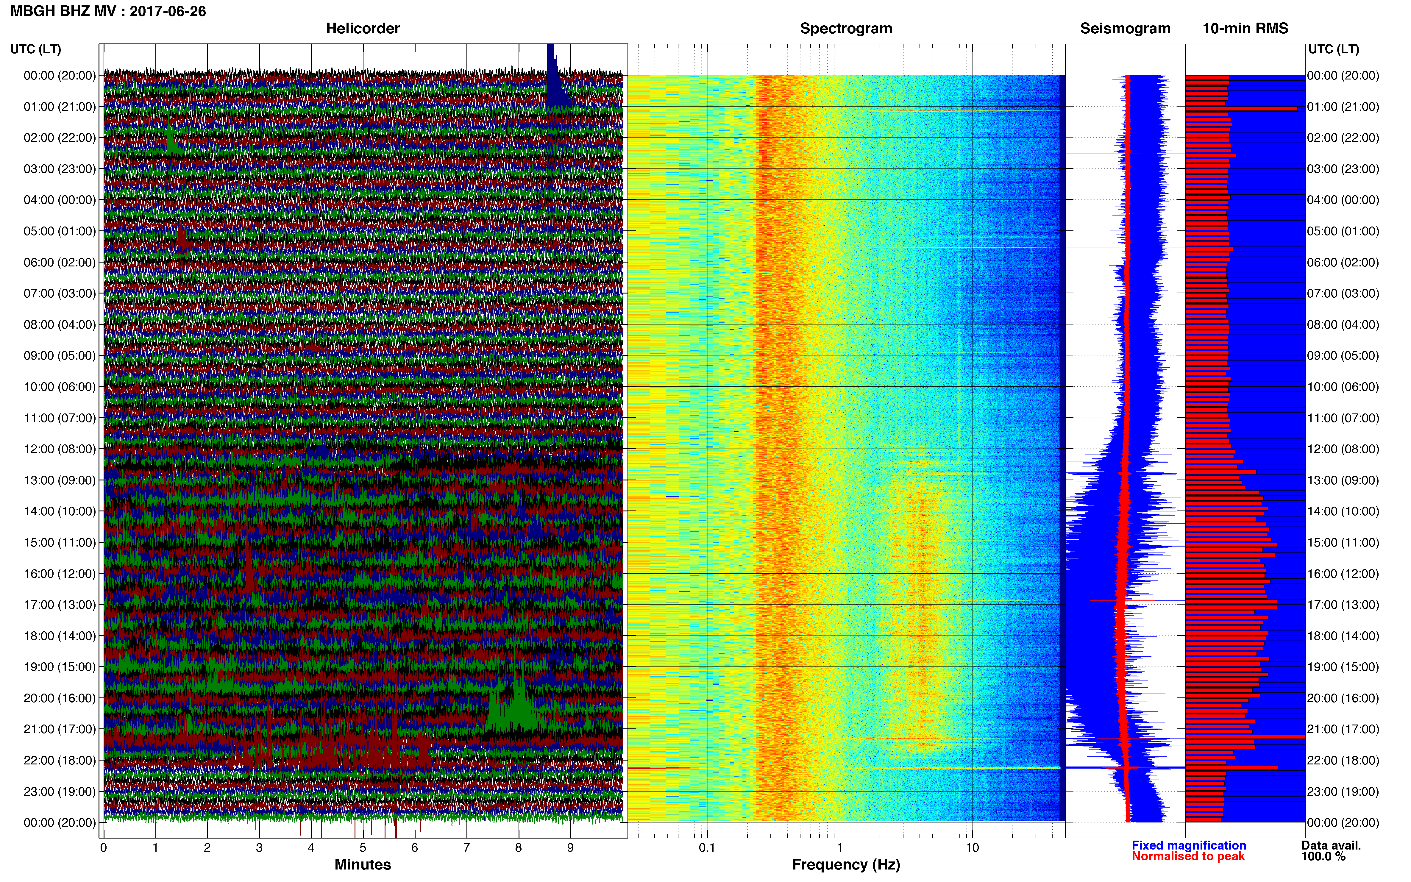Click the red Normalised to peak legend
Image resolution: width=1411 pixels, height=882 pixels.
[1188, 857]
